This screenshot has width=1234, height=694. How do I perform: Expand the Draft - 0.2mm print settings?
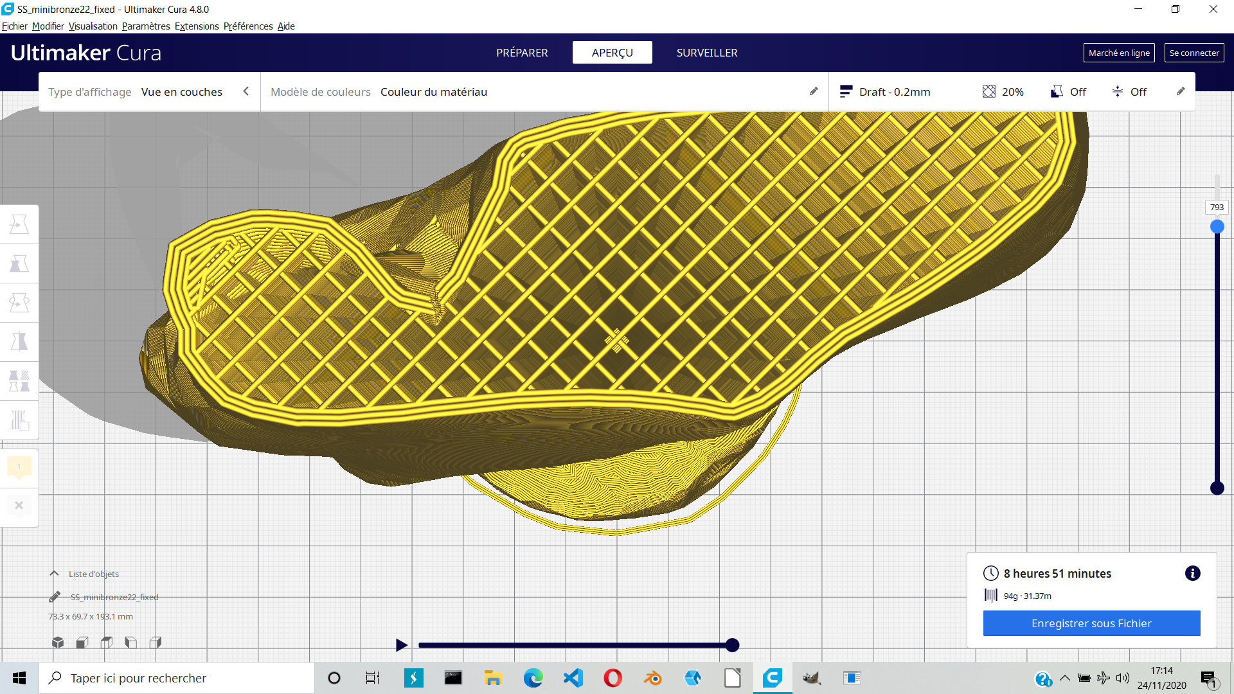(895, 92)
